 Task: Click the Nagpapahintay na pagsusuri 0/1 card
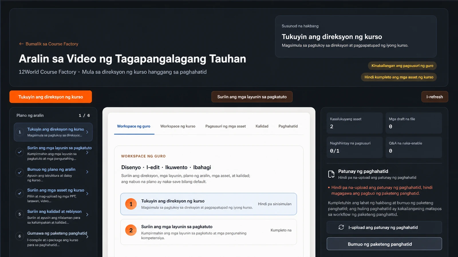[x=354, y=147]
